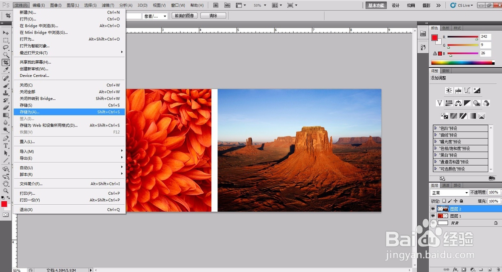Image resolution: width=502 pixels, height=272 pixels.
Task: Click the 前面的图像 button
Action: tap(184, 16)
